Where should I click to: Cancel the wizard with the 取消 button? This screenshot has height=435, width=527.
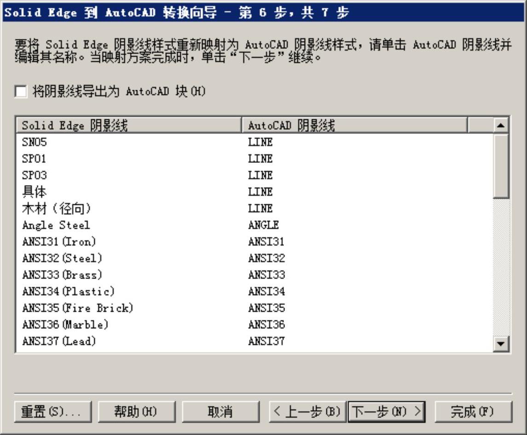tap(220, 412)
